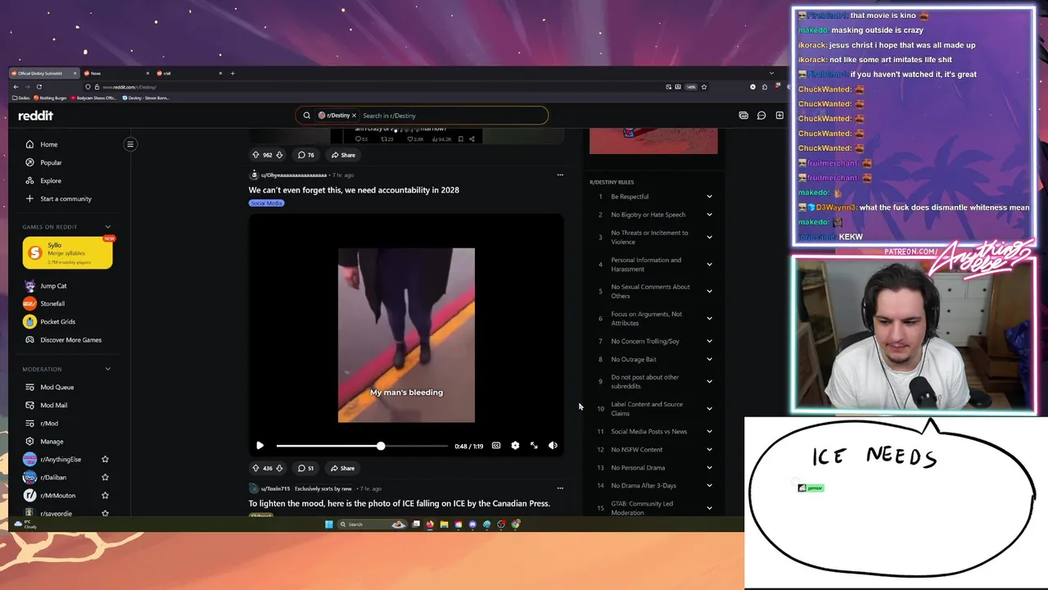Enter fullscreen mode on the video
Image resolution: width=1048 pixels, height=590 pixels.
(x=534, y=446)
